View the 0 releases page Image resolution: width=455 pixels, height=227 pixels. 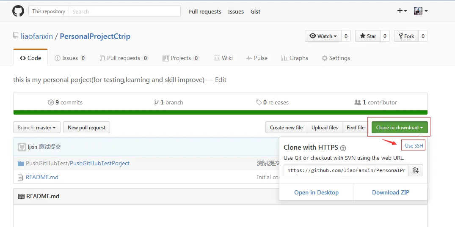point(273,102)
